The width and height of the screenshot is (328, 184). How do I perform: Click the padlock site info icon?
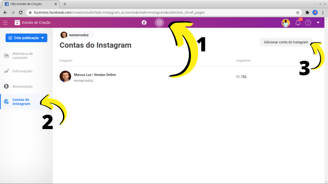(30, 12)
